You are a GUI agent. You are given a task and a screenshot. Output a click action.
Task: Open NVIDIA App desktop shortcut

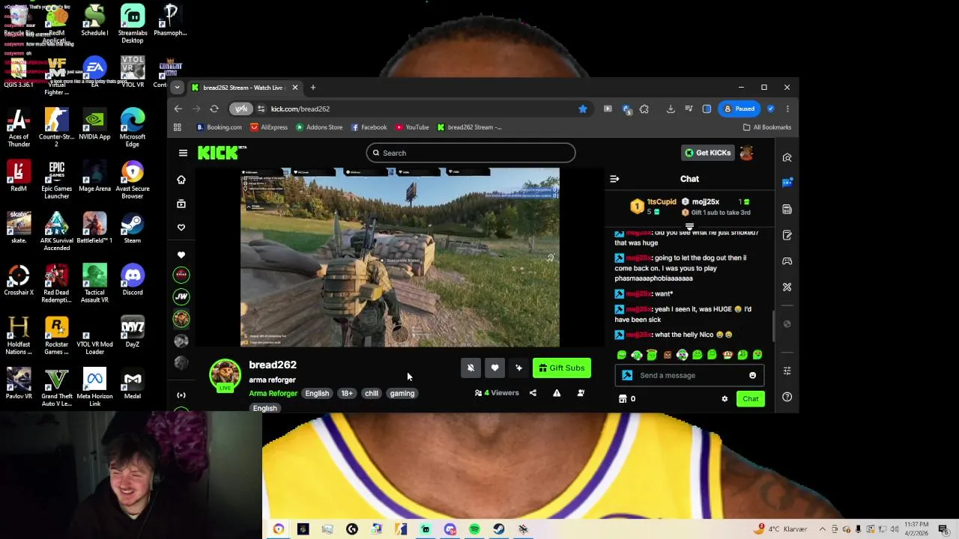coord(94,124)
